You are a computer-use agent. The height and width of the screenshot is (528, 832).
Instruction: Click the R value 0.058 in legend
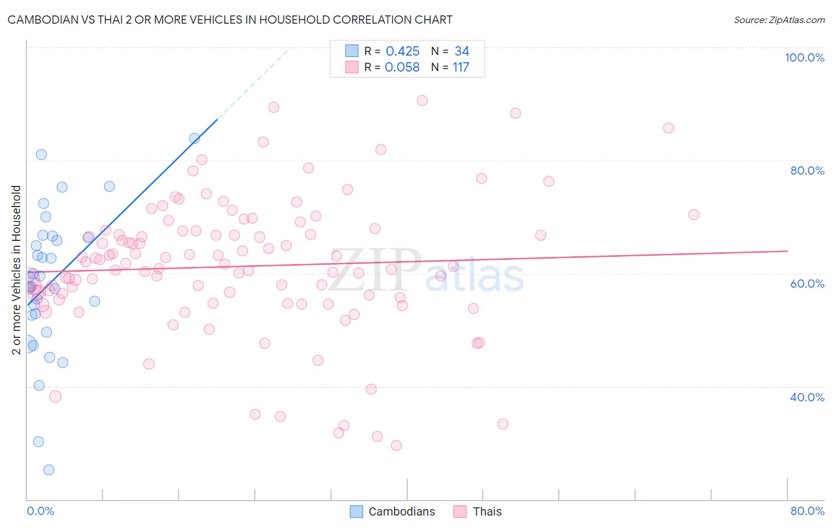[402, 67]
